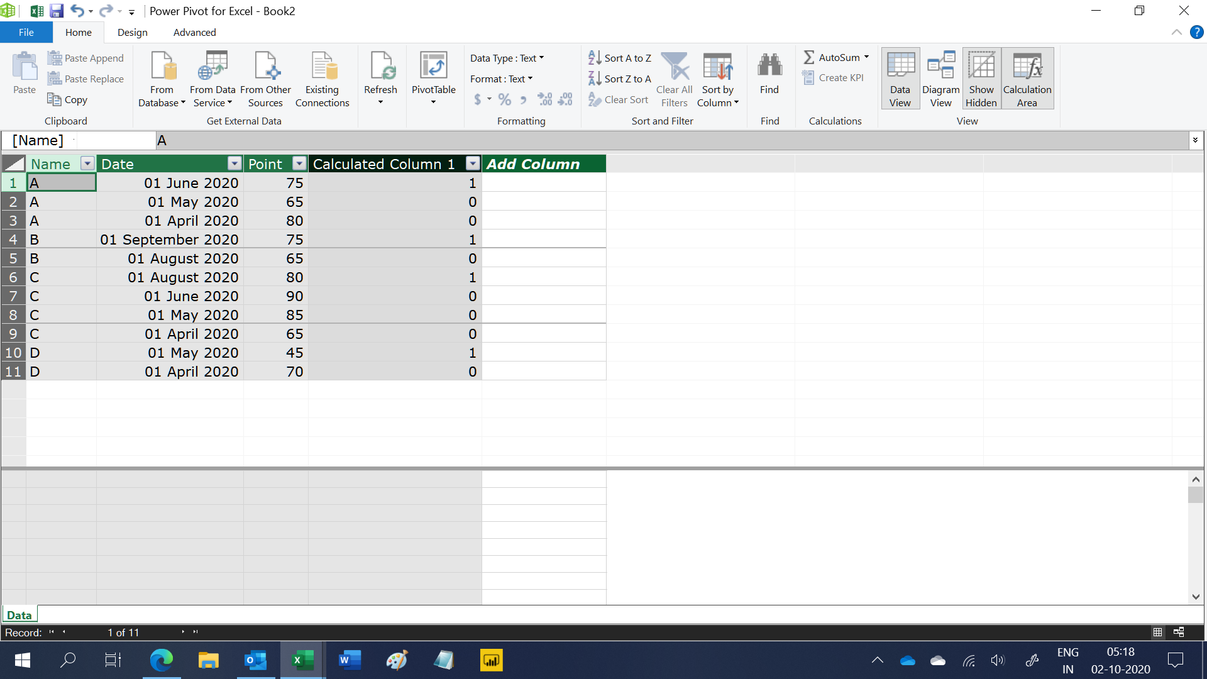
Task: Open the Date column filter dropdown
Action: (234, 164)
